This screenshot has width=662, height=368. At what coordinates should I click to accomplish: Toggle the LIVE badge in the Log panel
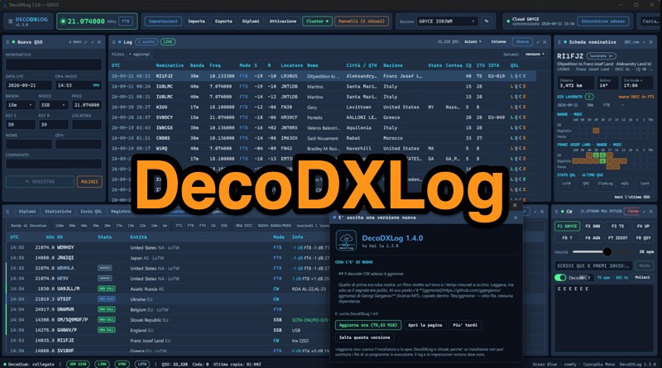pyautogui.click(x=168, y=42)
